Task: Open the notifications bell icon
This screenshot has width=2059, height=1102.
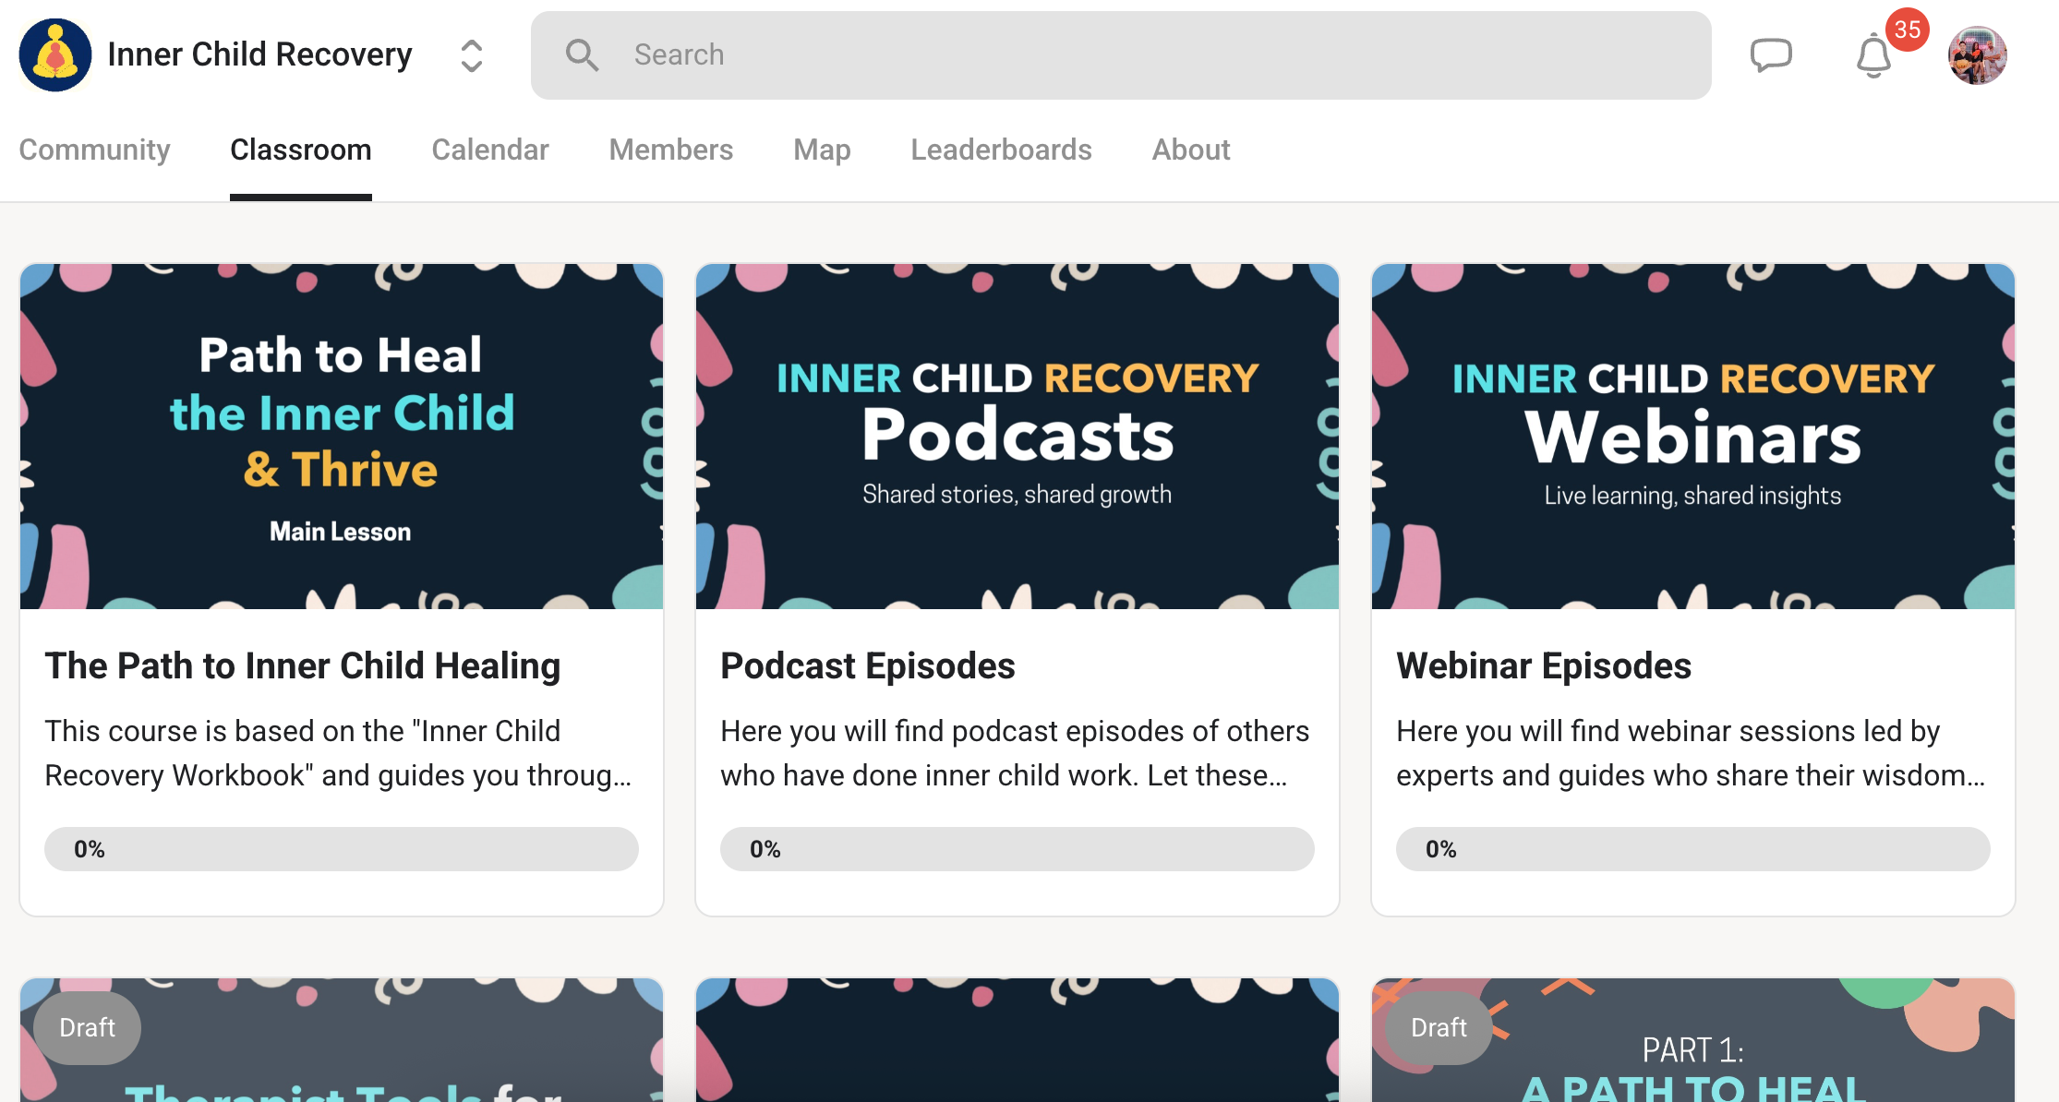Action: pyautogui.click(x=1873, y=57)
